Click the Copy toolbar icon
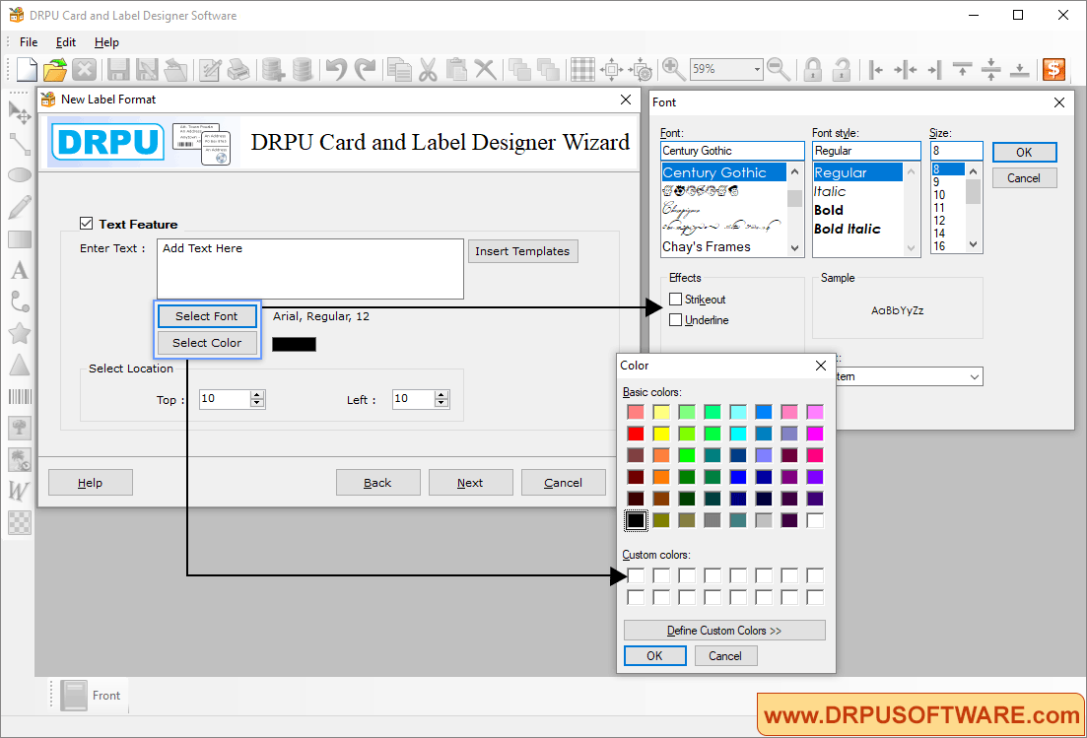 (x=399, y=69)
